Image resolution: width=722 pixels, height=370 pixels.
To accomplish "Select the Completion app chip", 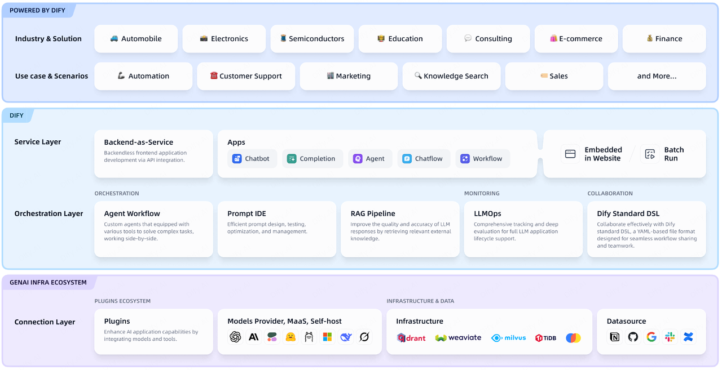I will click(312, 159).
